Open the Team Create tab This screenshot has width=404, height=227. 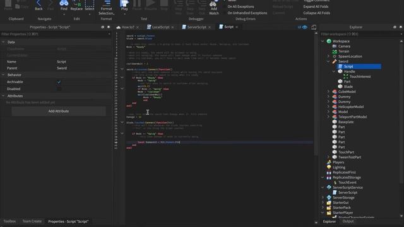[32, 221]
